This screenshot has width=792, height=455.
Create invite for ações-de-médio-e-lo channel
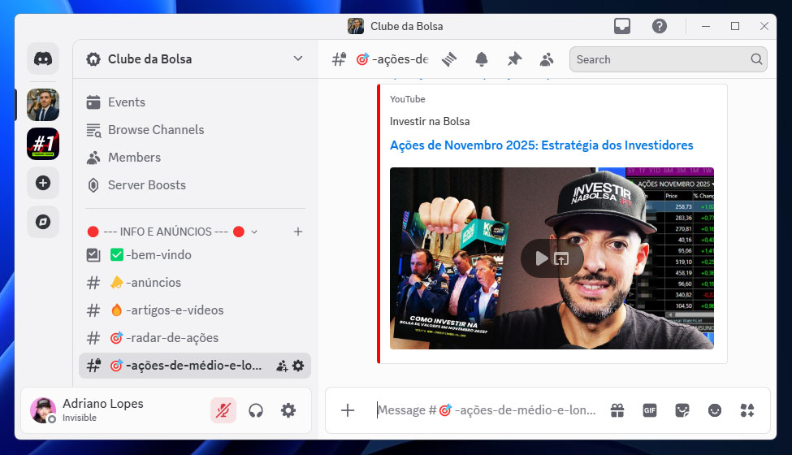282,366
